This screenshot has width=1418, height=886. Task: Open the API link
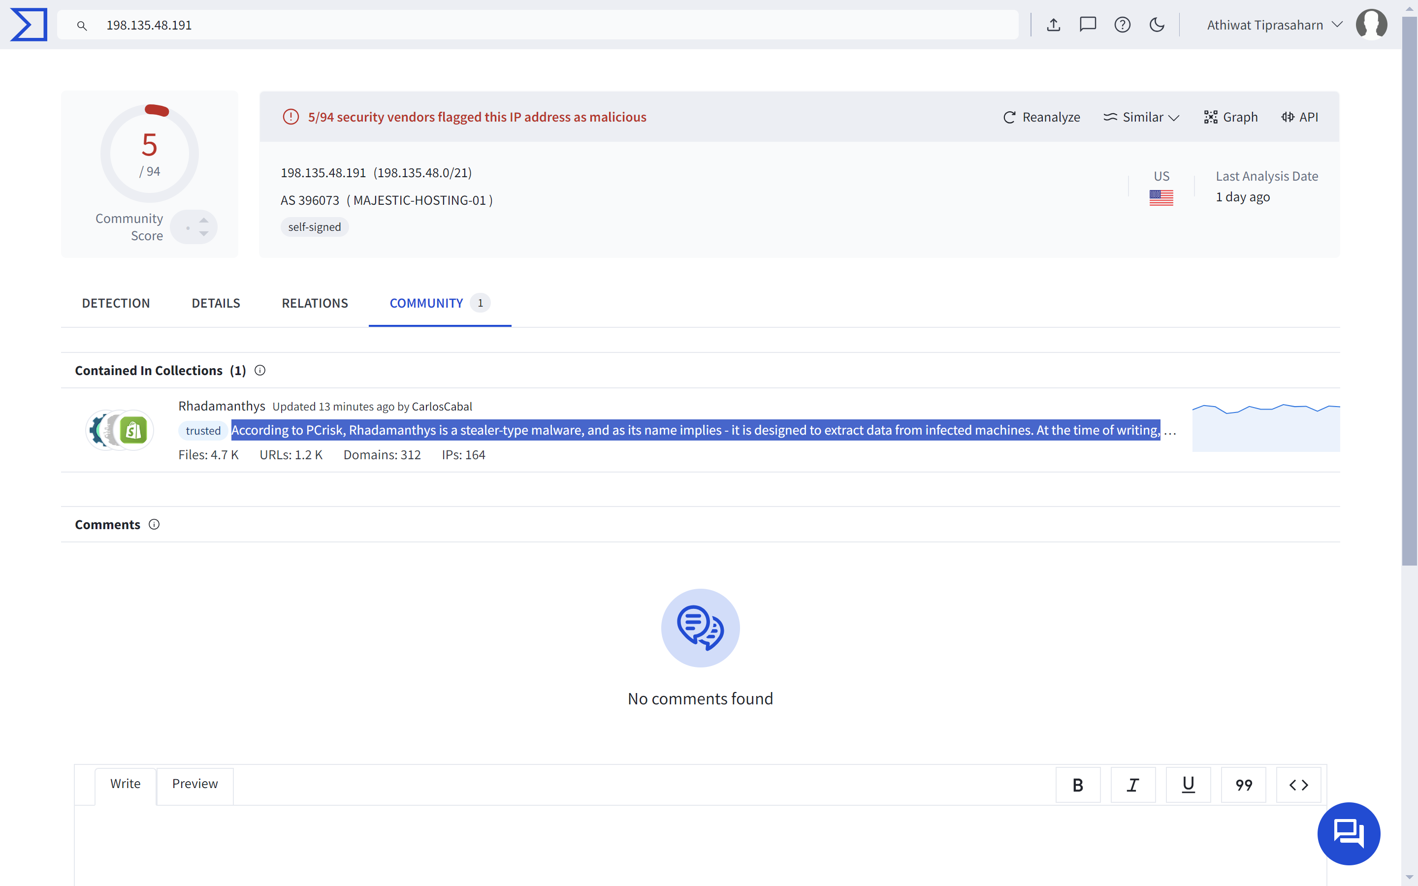click(x=1300, y=117)
